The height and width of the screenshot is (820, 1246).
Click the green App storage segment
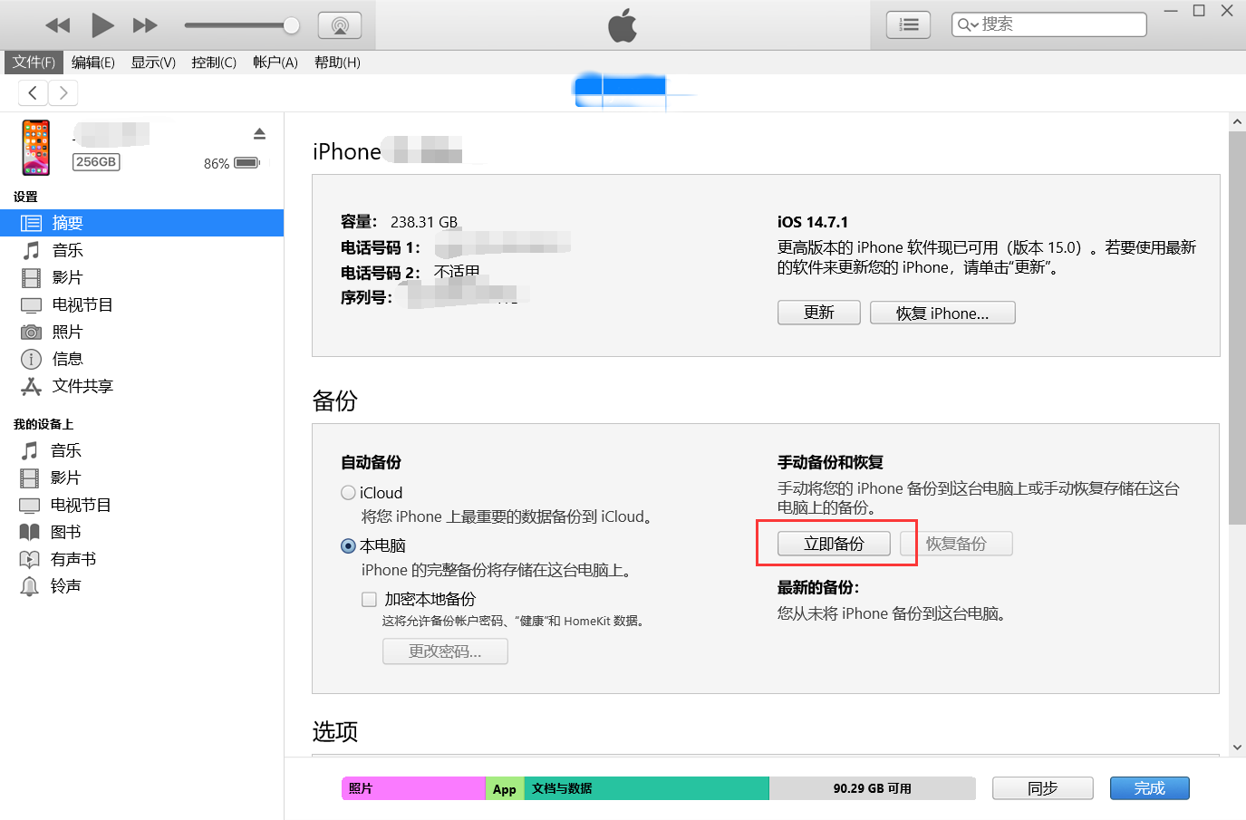pyautogui.click(x=505, y=788)
